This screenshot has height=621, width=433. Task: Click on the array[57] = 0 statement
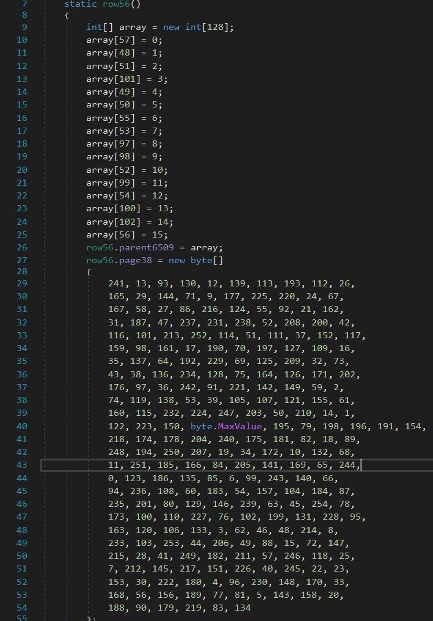pos(124,40)
